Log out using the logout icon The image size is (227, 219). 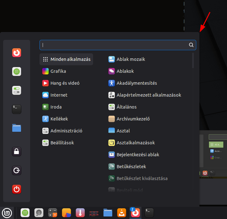coord(17,170)
